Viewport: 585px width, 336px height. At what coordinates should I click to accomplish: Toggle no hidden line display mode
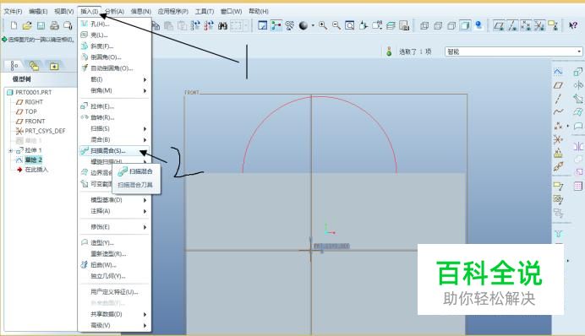pos(451,25)
